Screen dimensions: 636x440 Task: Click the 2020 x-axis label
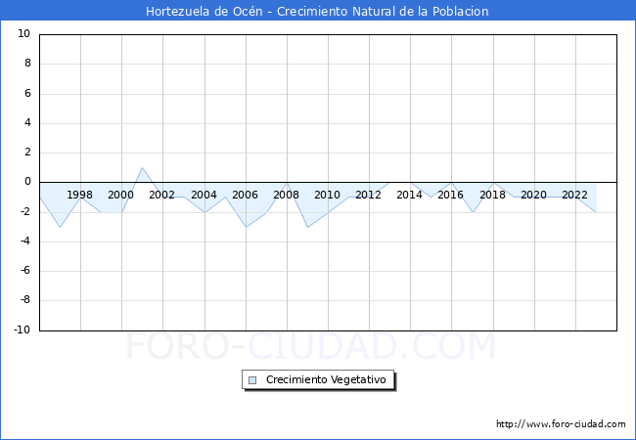point(534,195)
